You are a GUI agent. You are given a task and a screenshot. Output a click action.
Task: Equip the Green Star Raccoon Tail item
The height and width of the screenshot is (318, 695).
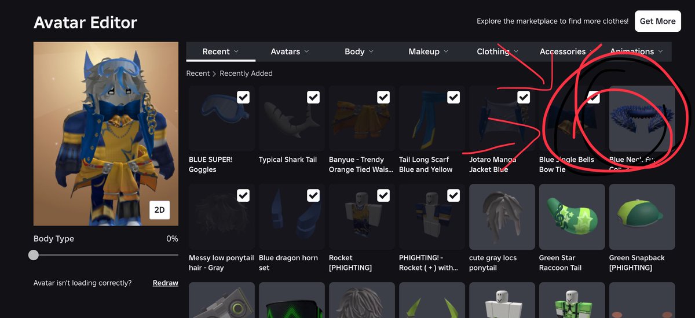tap(572, 217)
